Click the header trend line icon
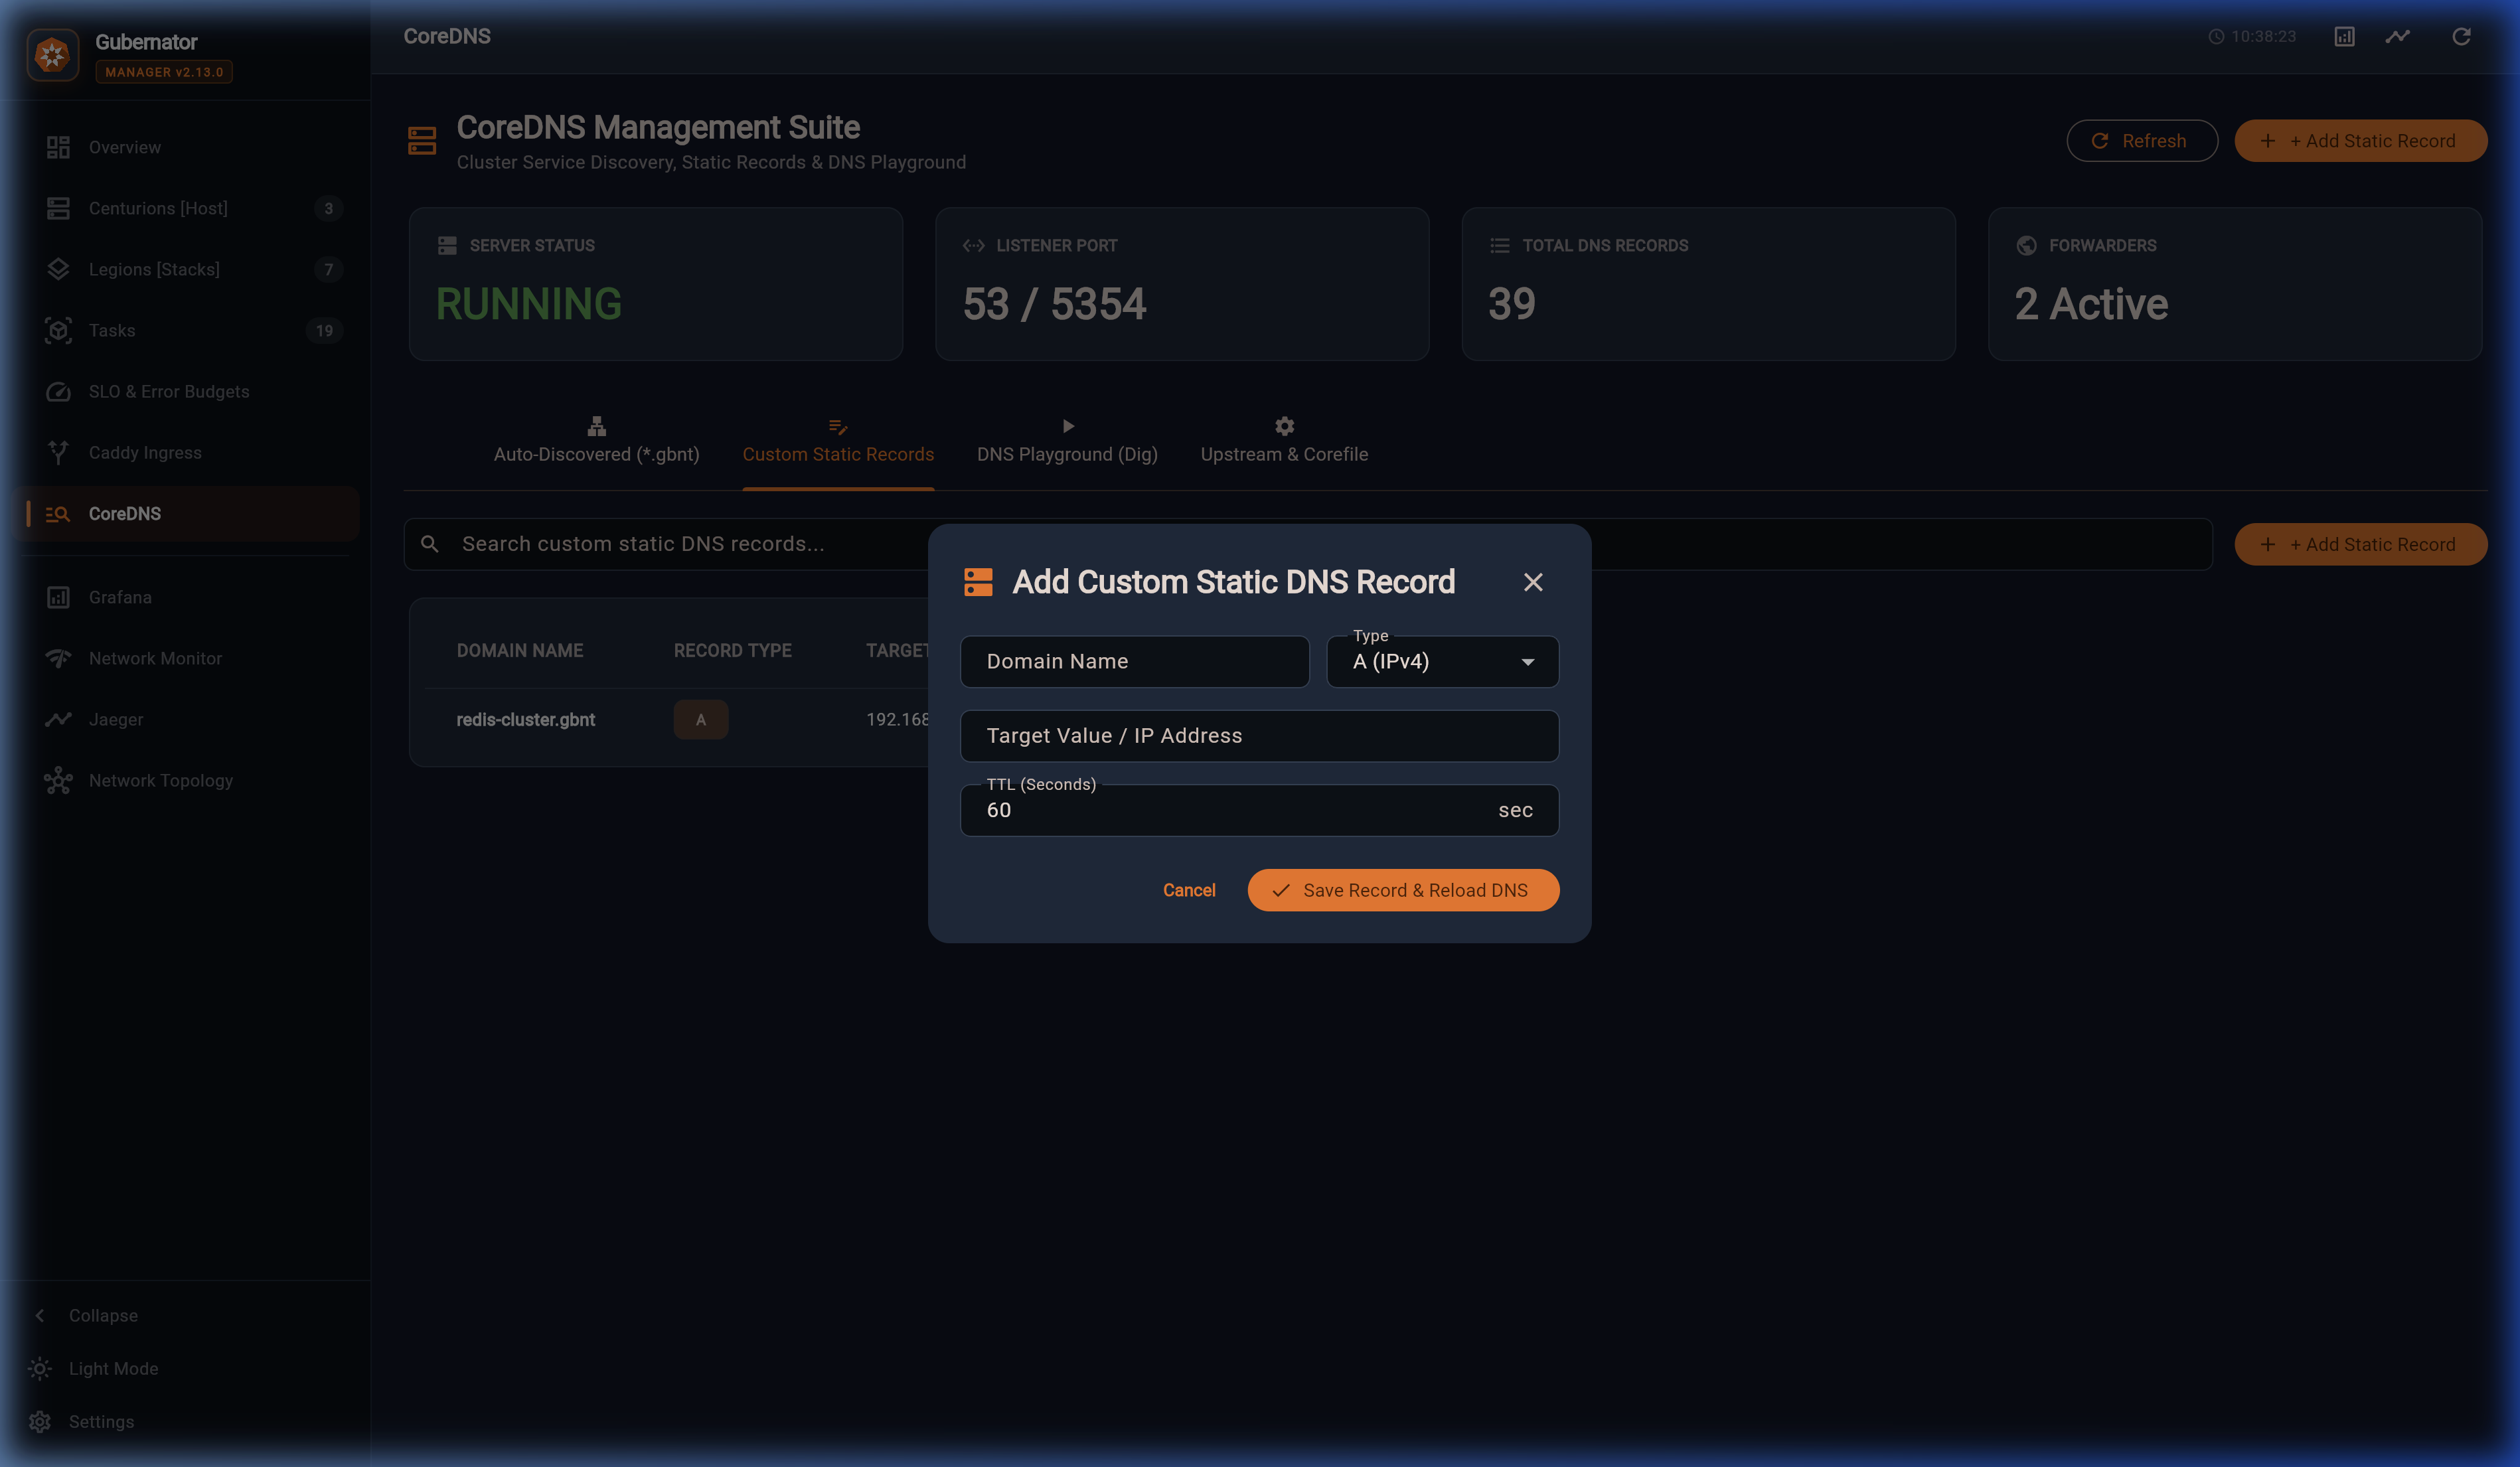Viewport: 2520px width, 1467px height. (x=2398, y=36)
